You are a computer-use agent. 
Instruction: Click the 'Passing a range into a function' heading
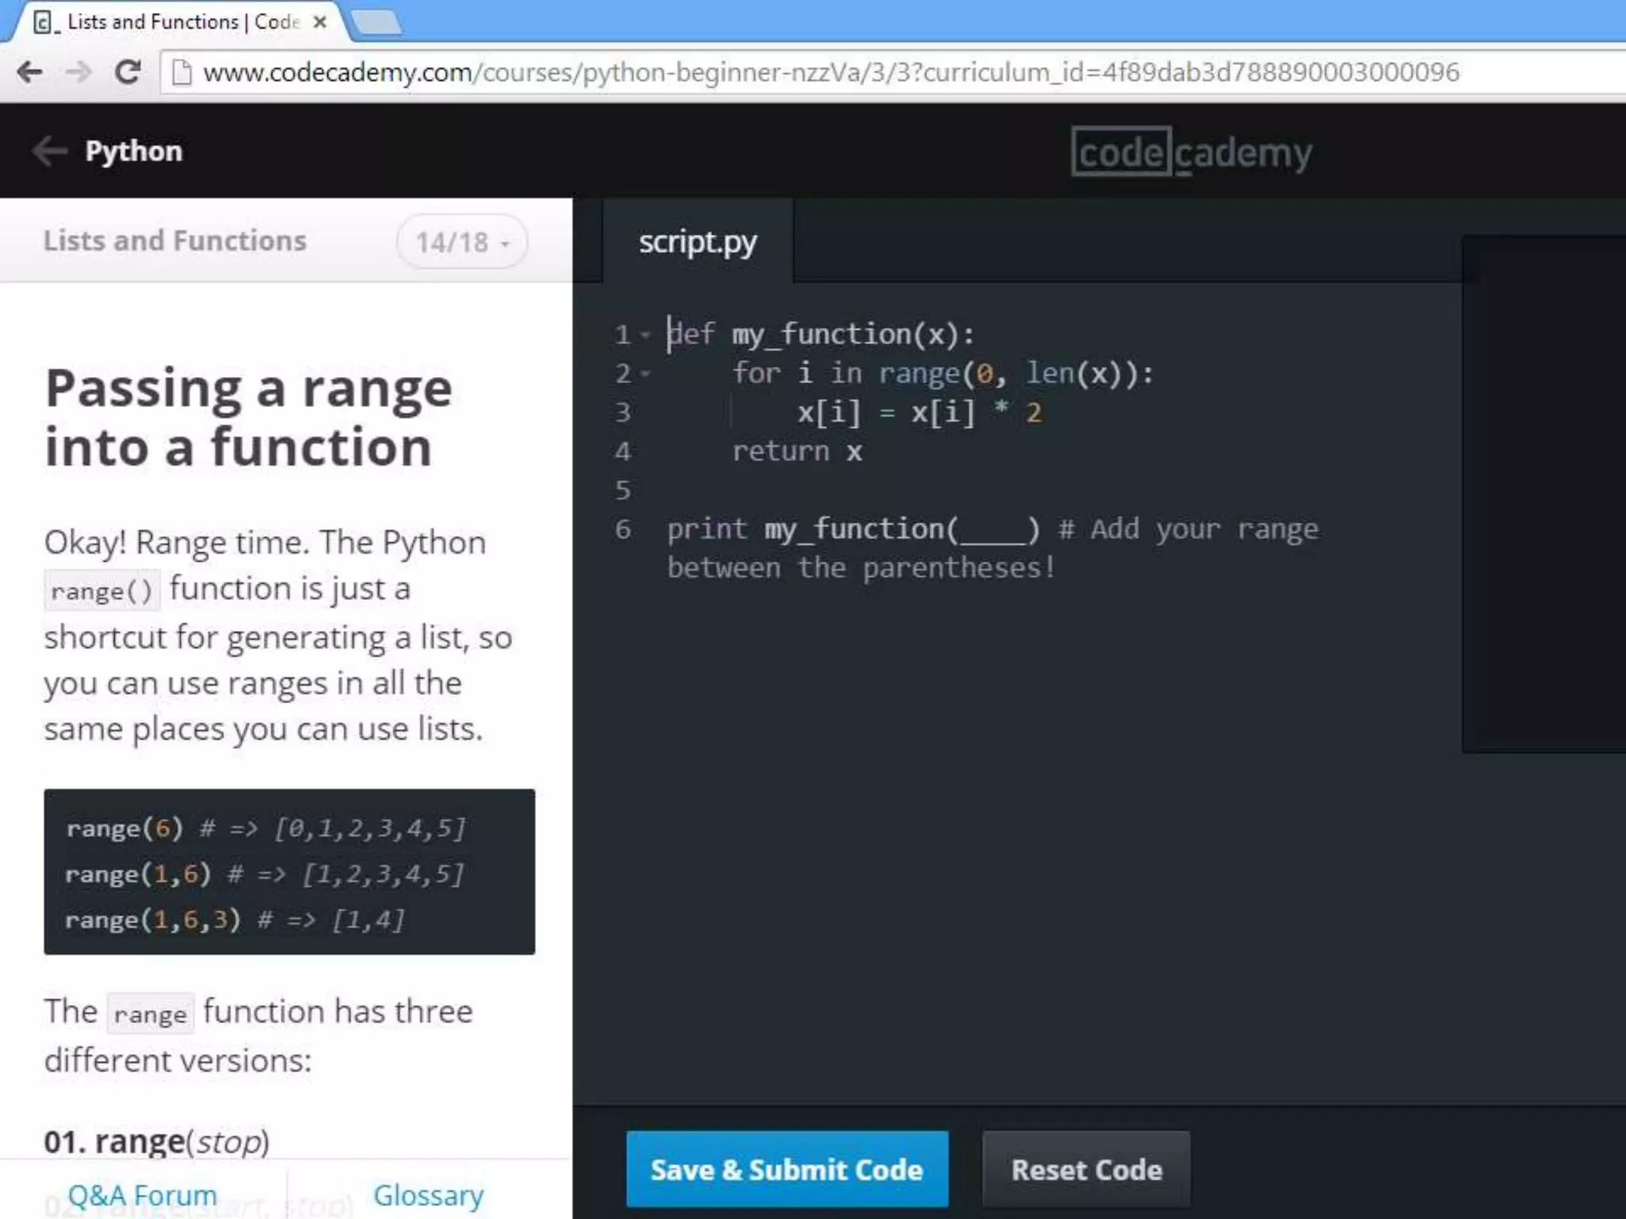(x=249, y=417)
